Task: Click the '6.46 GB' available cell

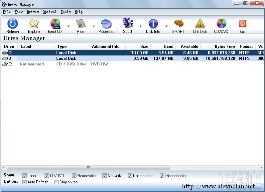Action: [x=191, y=53]
